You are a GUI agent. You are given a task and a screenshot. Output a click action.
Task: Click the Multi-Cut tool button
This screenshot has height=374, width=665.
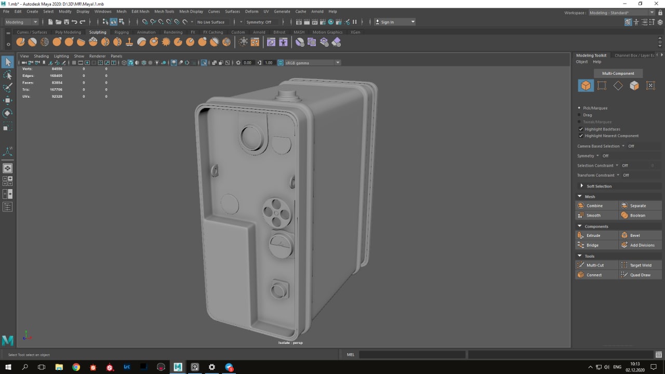(596, 265)
